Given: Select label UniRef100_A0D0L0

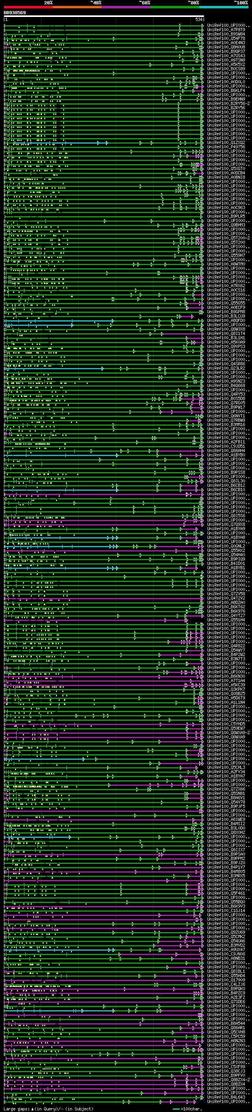Looking at the screenshot, I should [x=226, y=82].
